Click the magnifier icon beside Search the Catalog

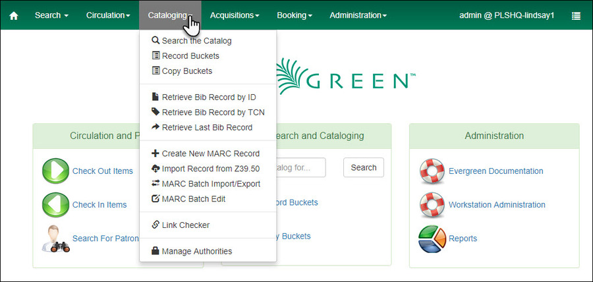[155, 40]
